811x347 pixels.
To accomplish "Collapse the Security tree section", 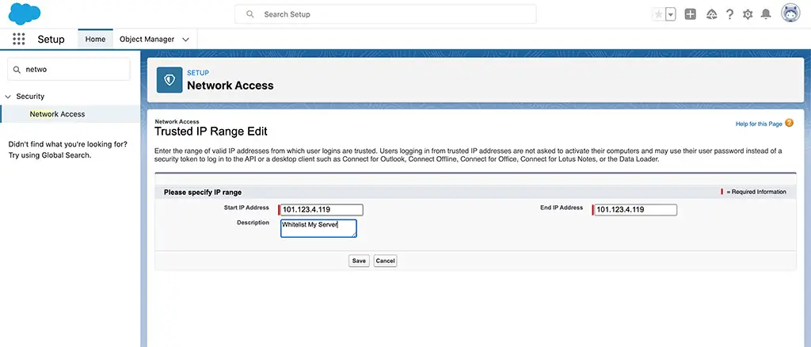I will click(8, 97).
